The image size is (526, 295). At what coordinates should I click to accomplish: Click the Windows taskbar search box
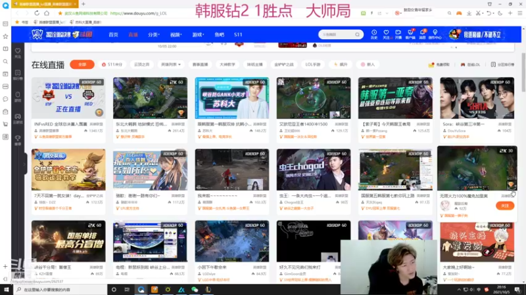coord(60,289)
